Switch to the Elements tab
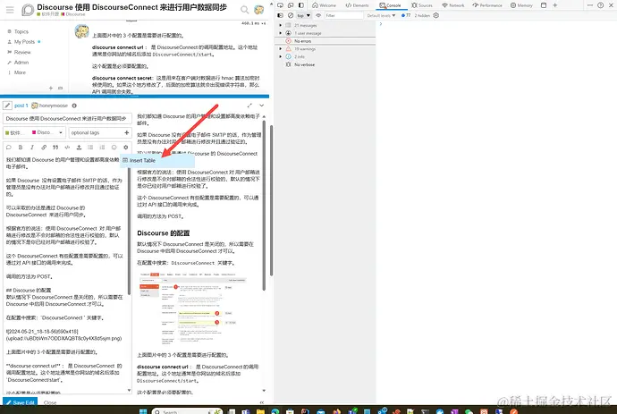The image size is (617, 414). (357, 5)
